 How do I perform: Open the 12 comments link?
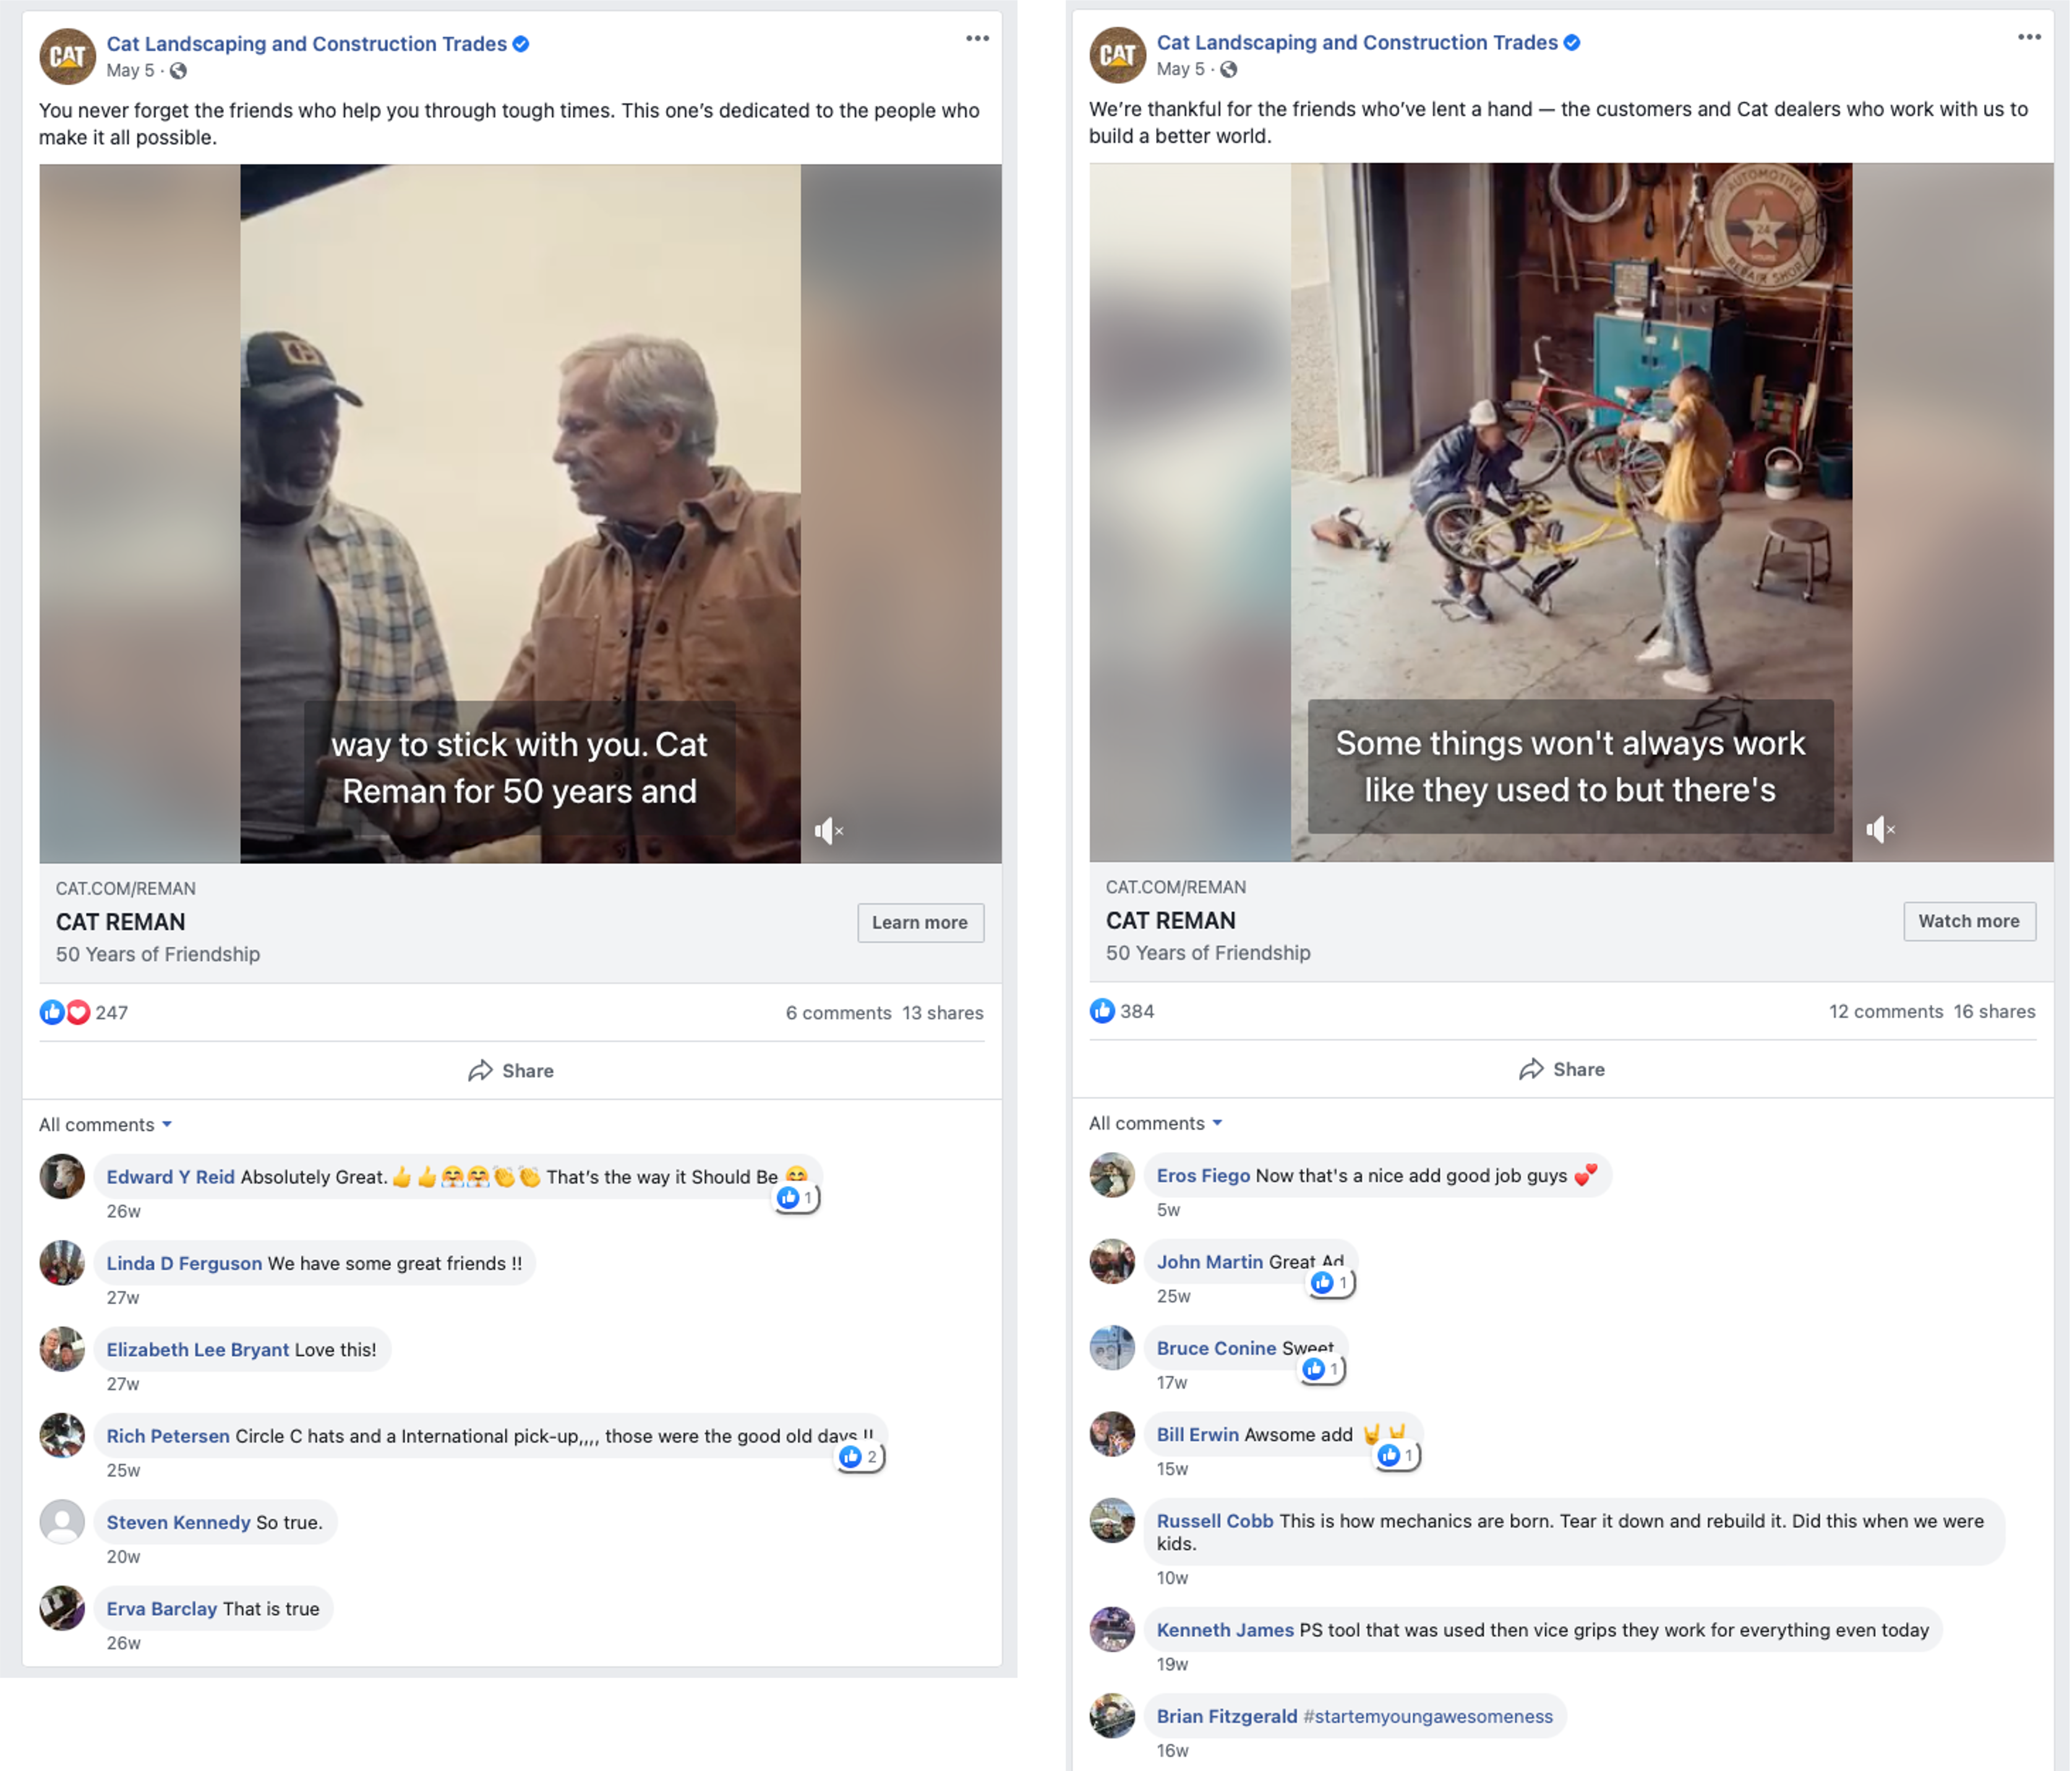click(1886, 1012)
